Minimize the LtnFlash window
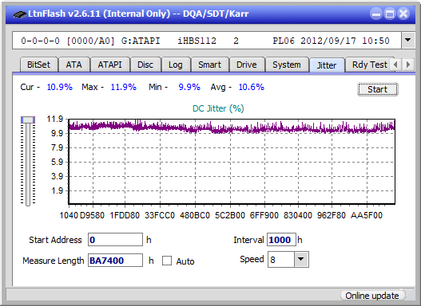 point(376,14)
